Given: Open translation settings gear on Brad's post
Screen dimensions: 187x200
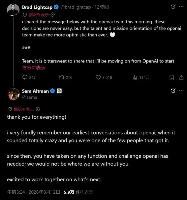Looking at the screenshot, I should (53, 15).
